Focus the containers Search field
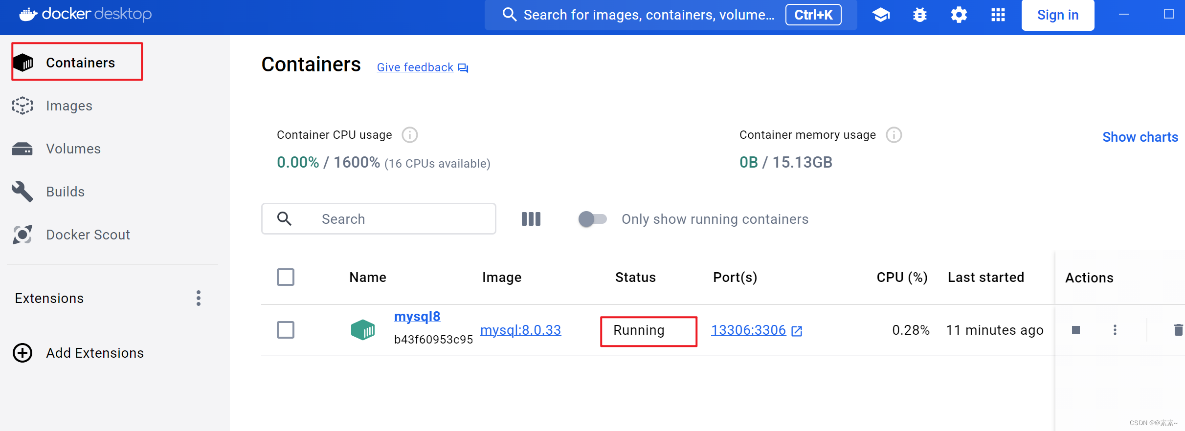1185x431 pixels. [x=379, y=219]
